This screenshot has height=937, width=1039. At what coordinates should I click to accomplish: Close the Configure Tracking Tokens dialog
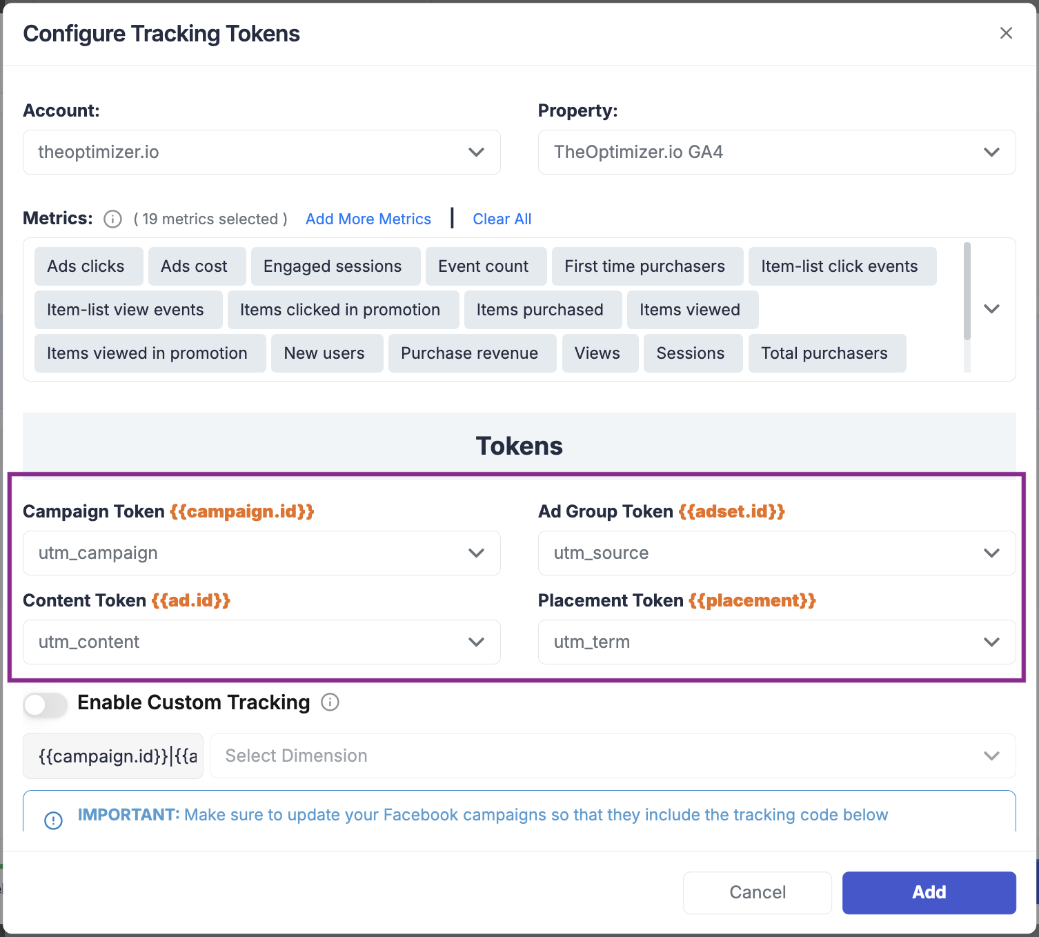pyautogui.click(x=1006, y=33)
